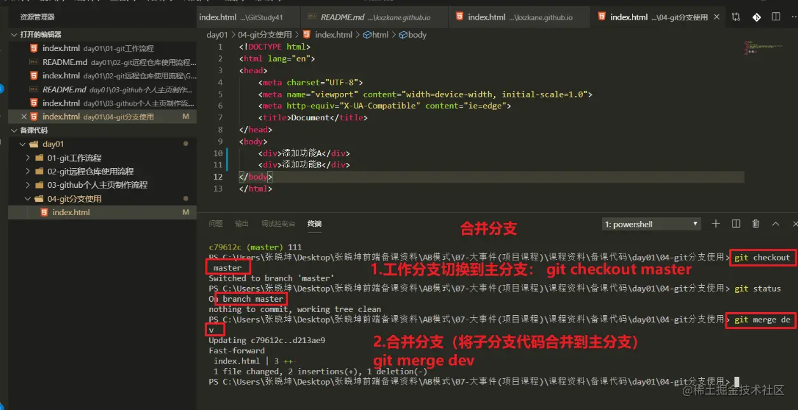Viewport: 798px width, 410px height.
Task: Select index.html under the 04-git分支使用 folder
Action: pos(102,212)
